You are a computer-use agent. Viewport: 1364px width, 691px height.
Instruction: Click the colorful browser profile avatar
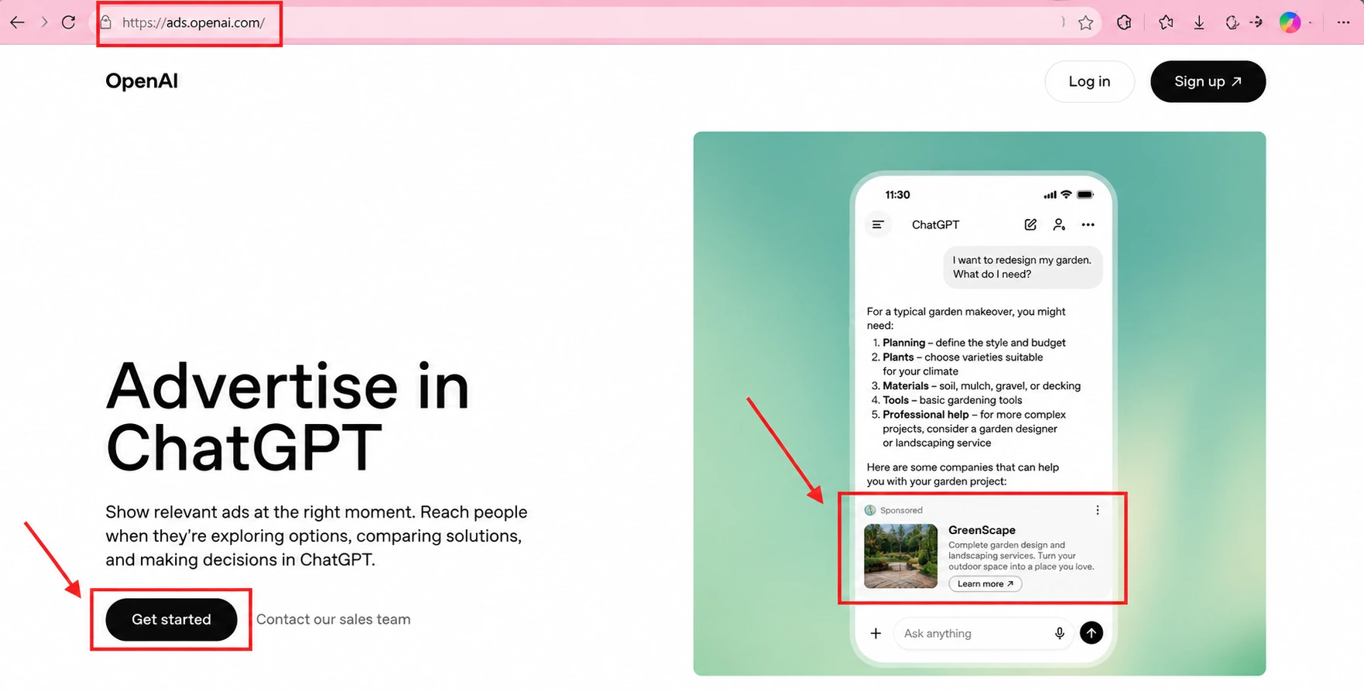[x=1290, y=22]
